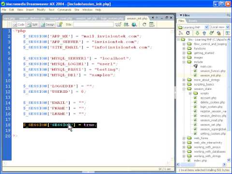Open the Learning PHP site dropdown
The image size is (232, 174).
207,27
